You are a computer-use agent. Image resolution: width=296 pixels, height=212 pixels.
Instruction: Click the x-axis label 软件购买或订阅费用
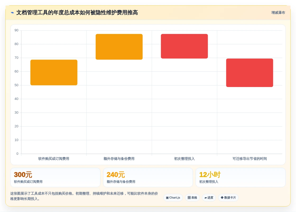coord(54,159)
